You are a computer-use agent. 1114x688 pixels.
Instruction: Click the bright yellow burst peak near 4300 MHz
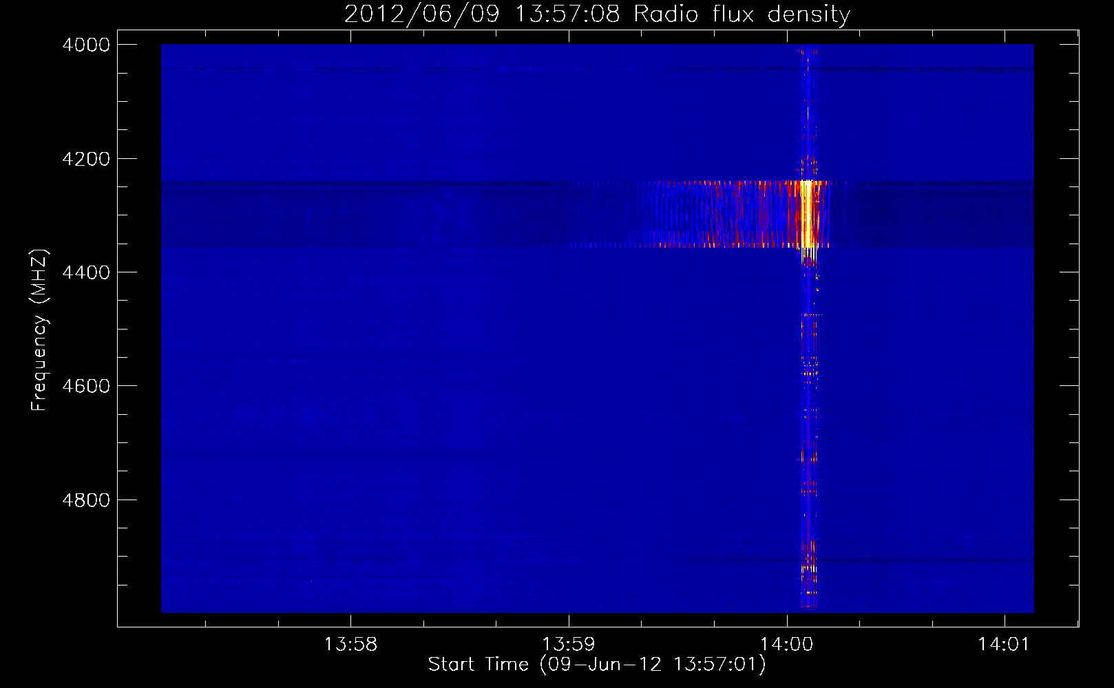pyautogui.click(x=807, y=215)
